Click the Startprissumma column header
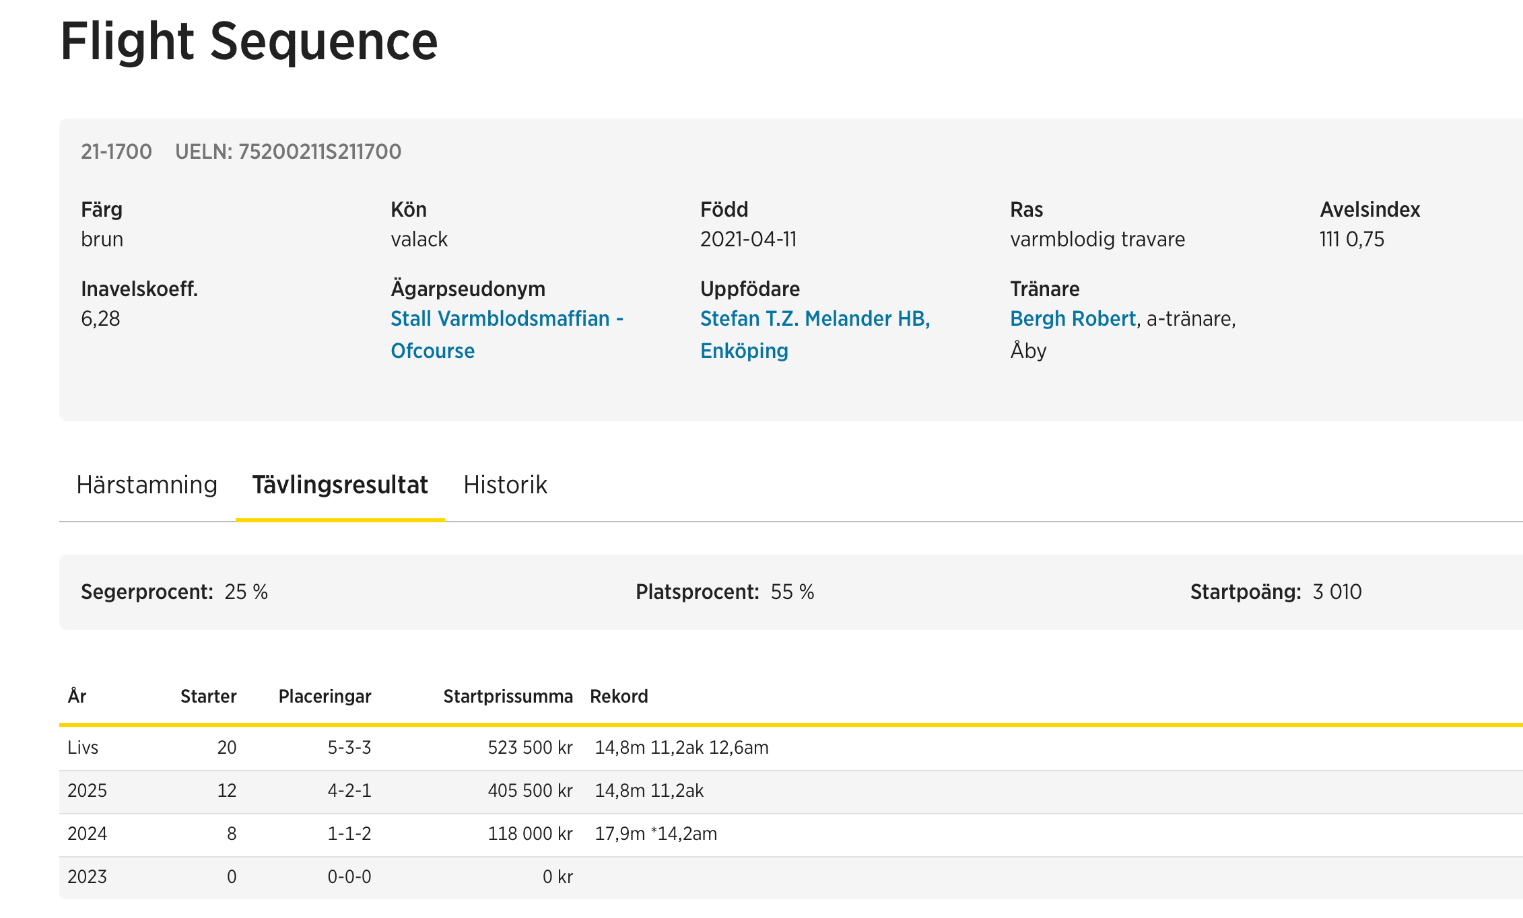Screen dimensions: 1523x918 pos(508,697)
